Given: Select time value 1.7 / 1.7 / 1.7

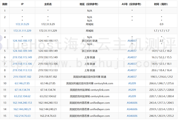Looking at the screenshot, I should pos(161,31).
